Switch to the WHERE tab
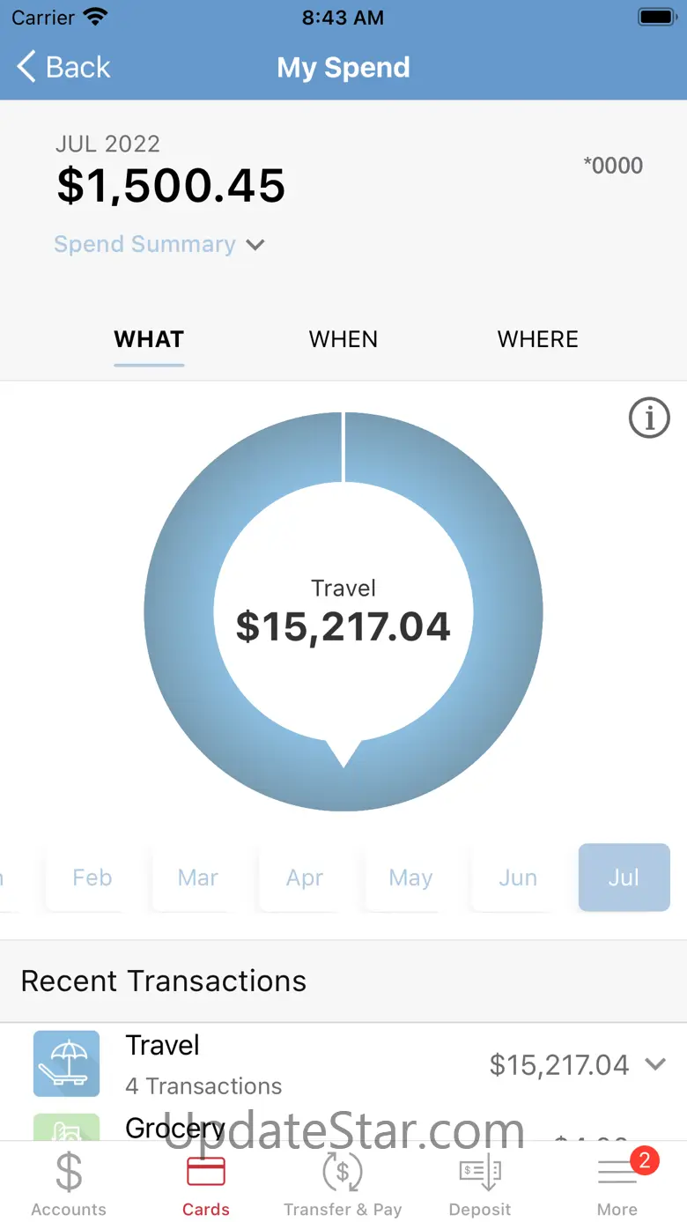Image resolution: width=687 pixels, height=1222 pixels. [538, 340]
